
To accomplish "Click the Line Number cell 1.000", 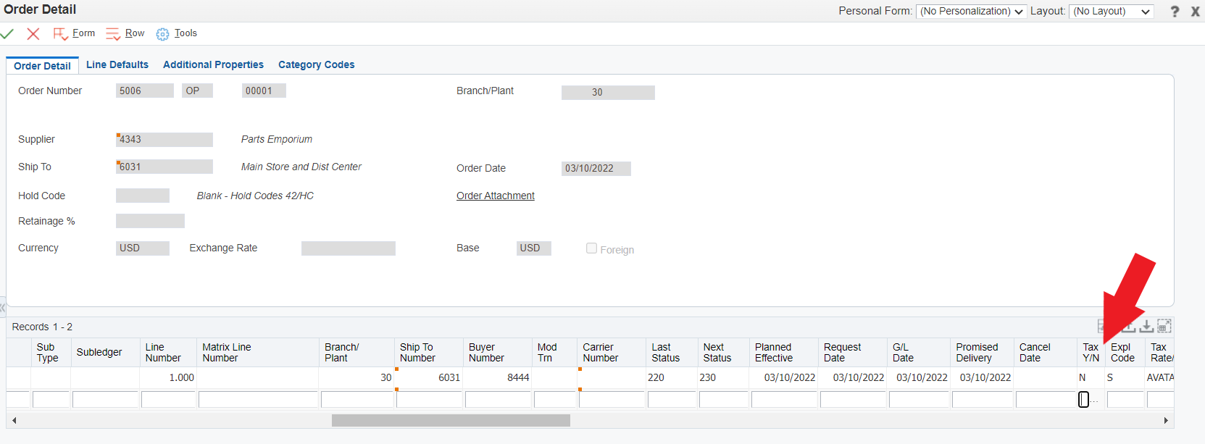I will pyautogui.click(x=168, y=377).
